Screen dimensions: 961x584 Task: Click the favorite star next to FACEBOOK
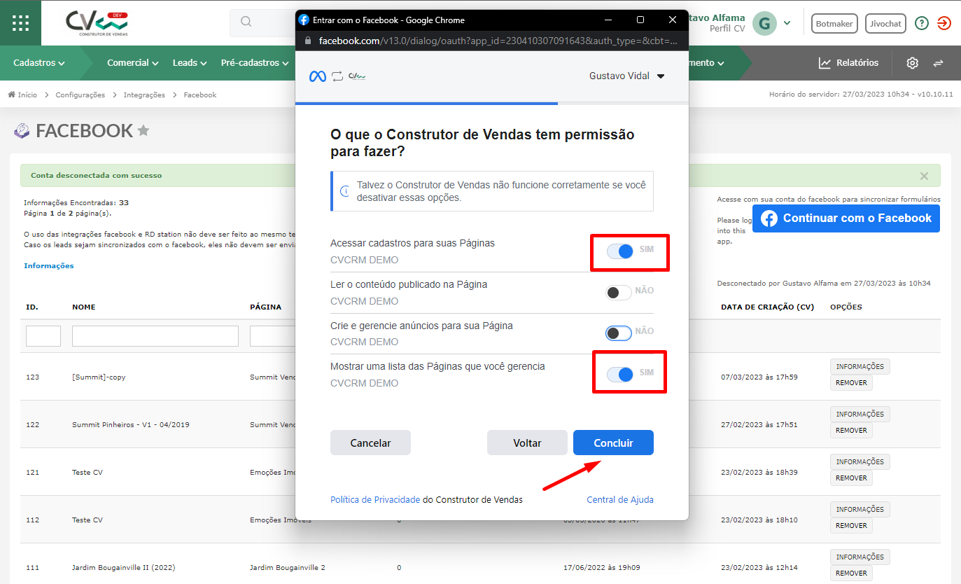[143, 130]
